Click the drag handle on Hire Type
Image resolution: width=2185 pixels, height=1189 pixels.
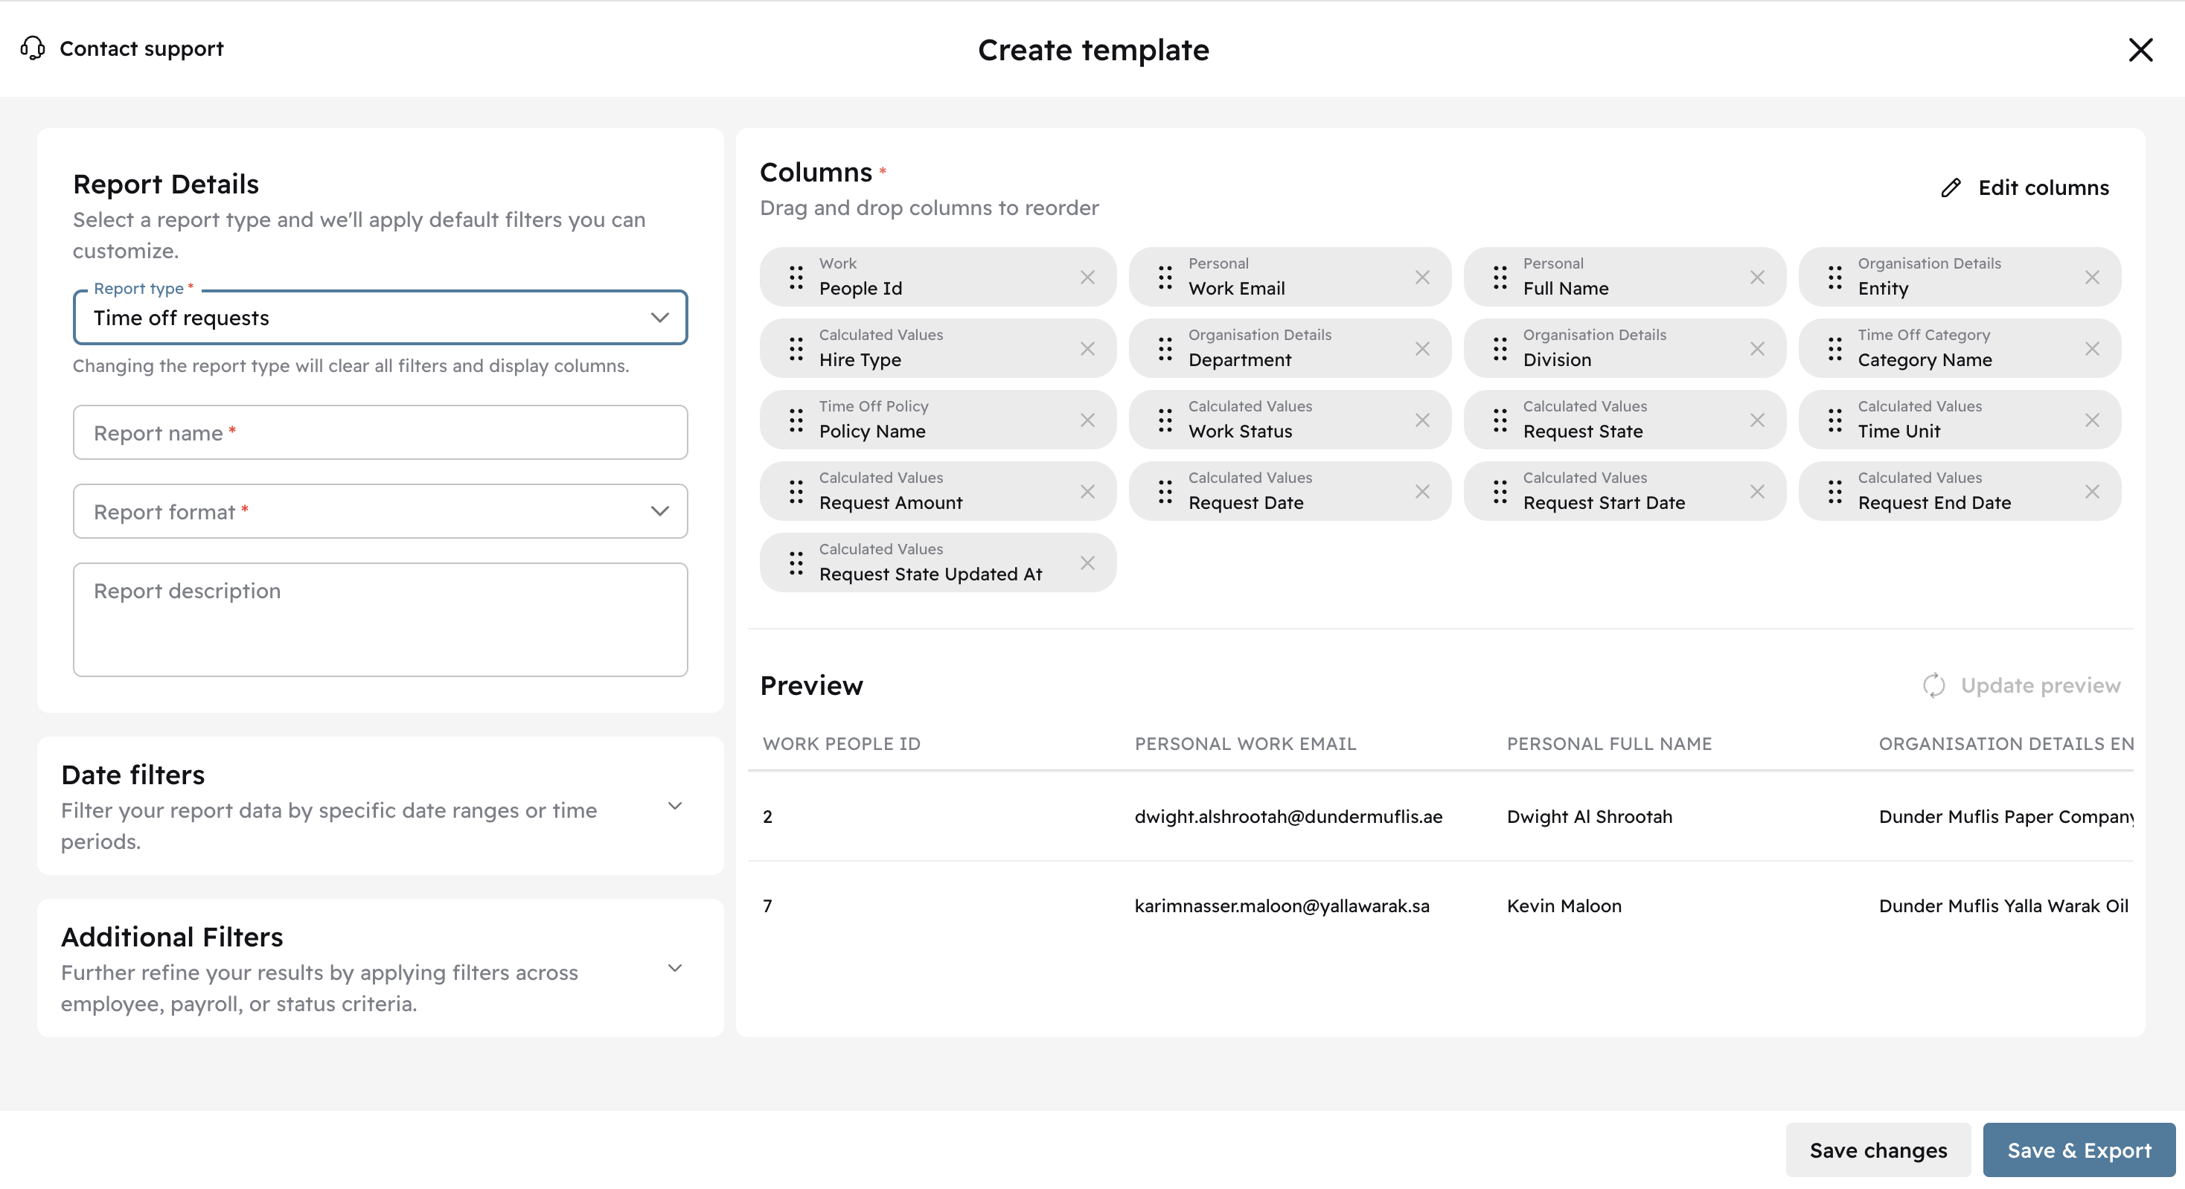[x=796, y=348]
